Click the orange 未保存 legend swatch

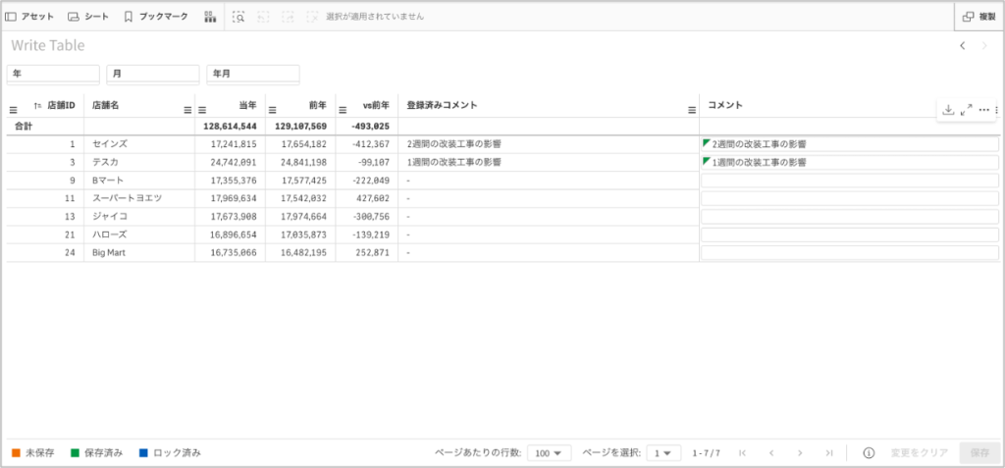point(16,452)
